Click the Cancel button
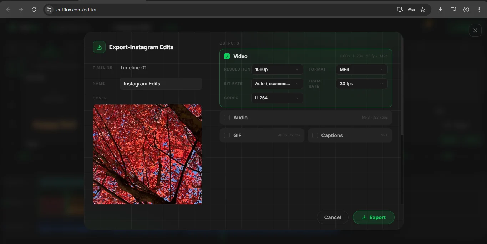The width and height of the screenshot is (487, 244). (x=333, y=217)
